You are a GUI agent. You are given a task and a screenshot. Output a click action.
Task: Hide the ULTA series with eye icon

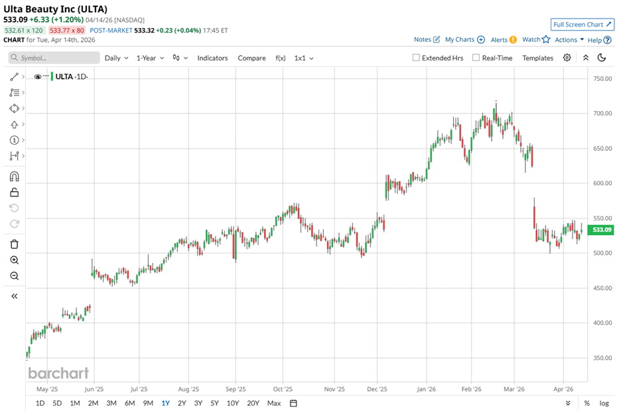click(37, 76)
